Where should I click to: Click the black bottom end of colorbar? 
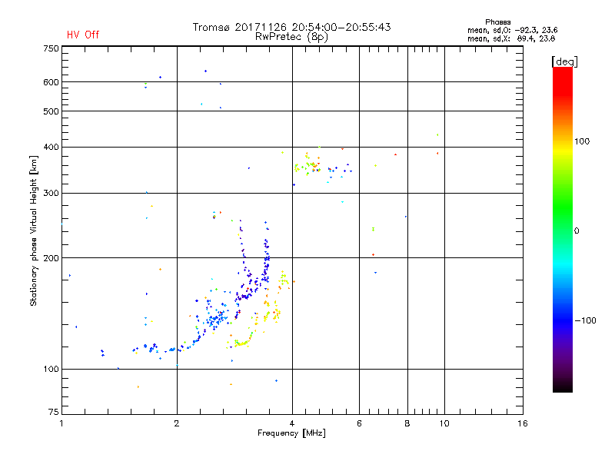(x=562, y=388)
